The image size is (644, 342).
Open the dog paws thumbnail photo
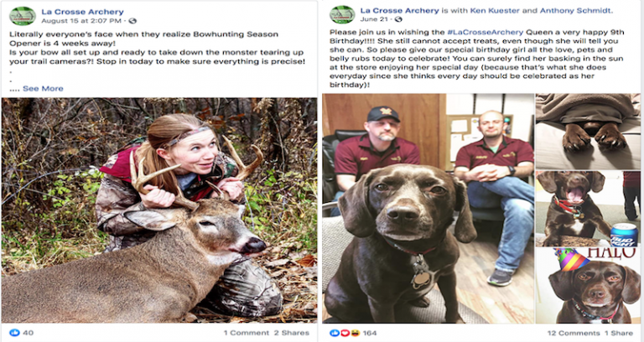click(588, 131)
